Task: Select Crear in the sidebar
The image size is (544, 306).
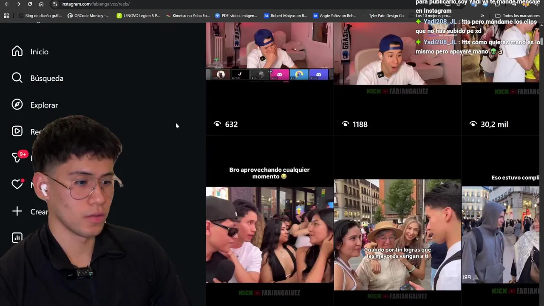Action: pyautogui.click(x=39, y=212)
